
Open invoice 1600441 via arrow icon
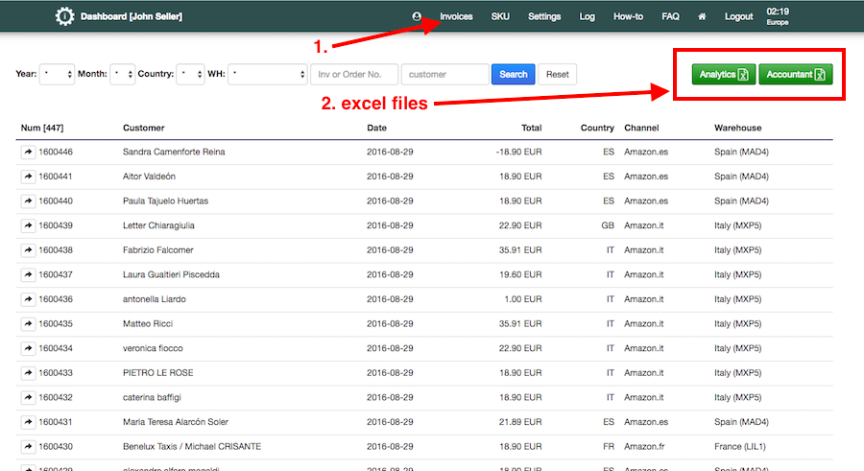[28, 177]
